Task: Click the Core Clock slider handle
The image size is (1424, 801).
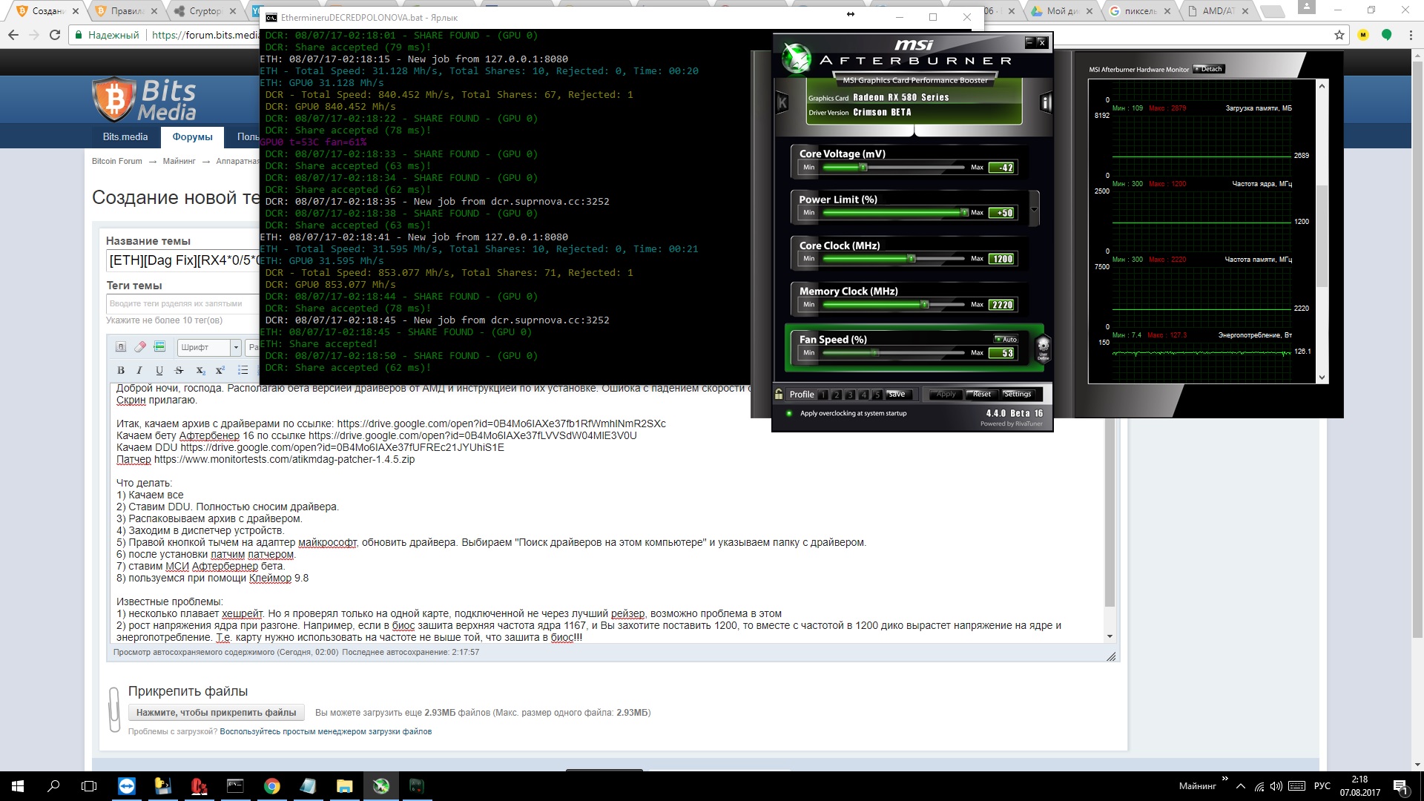Action: tap(912, 259)
